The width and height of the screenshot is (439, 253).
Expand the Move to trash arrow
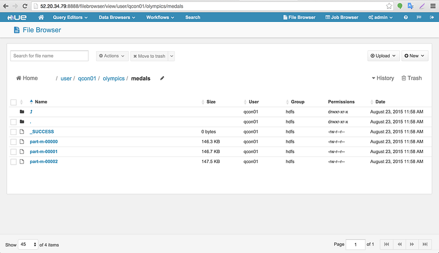[172, 56]
